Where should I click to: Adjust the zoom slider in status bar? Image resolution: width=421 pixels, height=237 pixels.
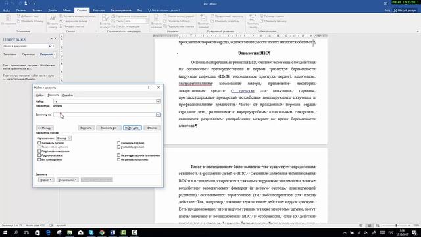pyautogui.click(x=396, y=226)
